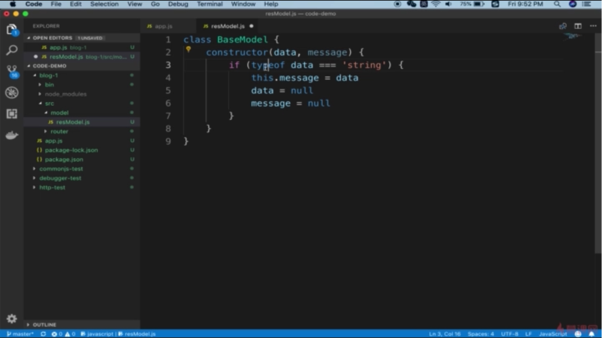602x338 pixels.
Task: Open the Explorer view in the activity bar
Action: click(x=12, y=29)
